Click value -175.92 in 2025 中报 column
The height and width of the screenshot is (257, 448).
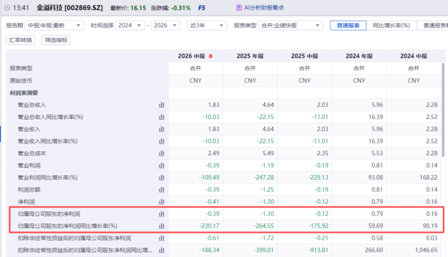(x=318, y=226)
